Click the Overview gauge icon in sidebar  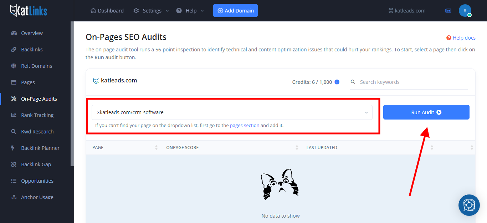pos(14,33)
